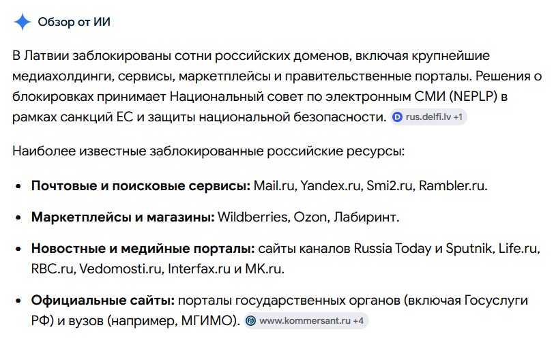Click the Yandex.ru entry
The height and width of the screenshot is (349, 554).
pos(332,186)
